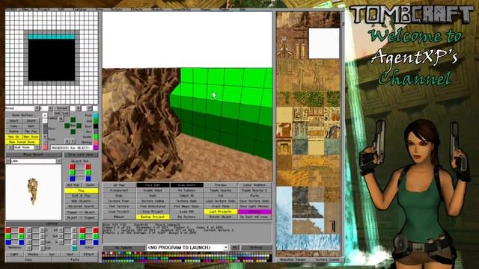The width and height of the screenshot is (479, 269).
Task: Toggle Big Texture
Action: pos(186,217)
